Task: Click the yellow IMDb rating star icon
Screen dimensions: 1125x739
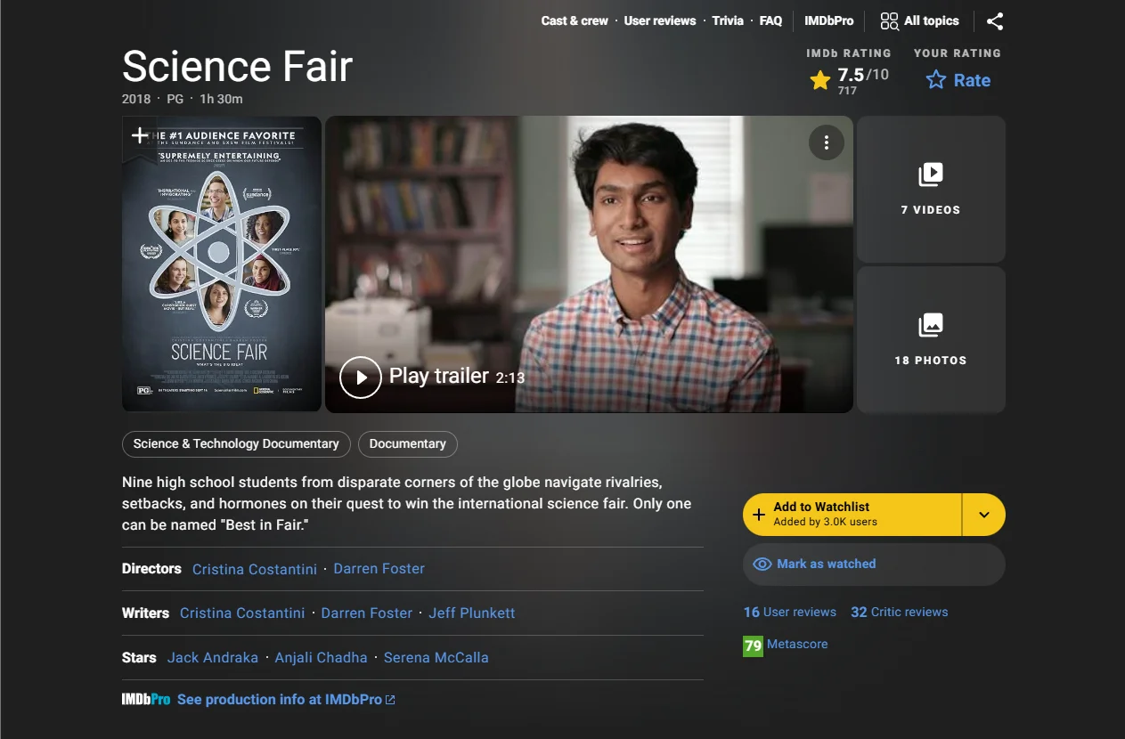Action: pyautogui.click(x=819, y=80)
